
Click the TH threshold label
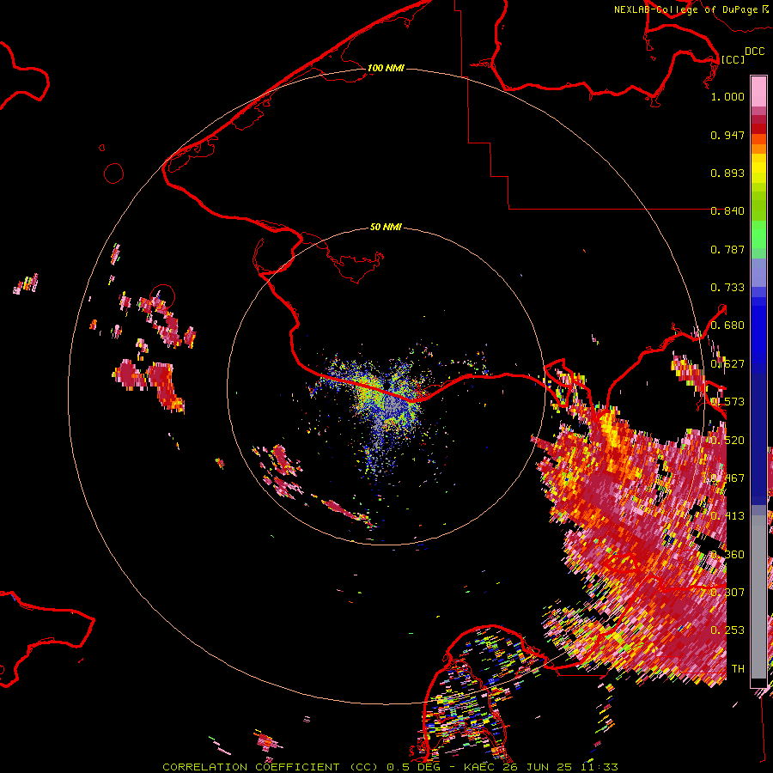pyautogui.click(x=738, y=668)
